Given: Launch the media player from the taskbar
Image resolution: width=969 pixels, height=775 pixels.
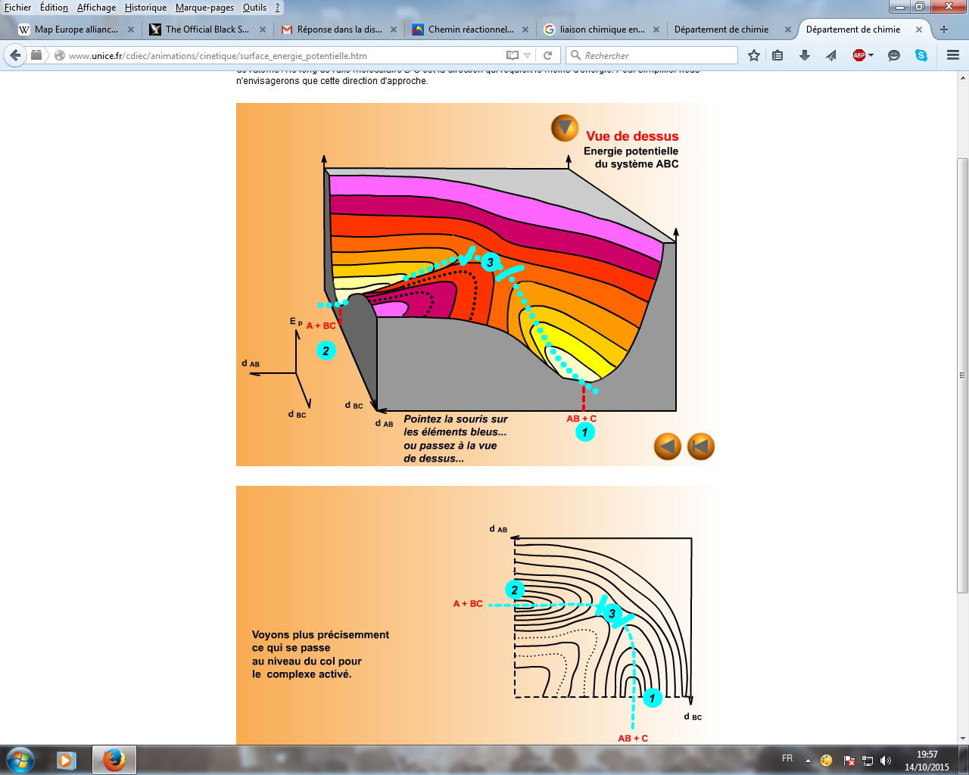Looking at the screenshot, I should pos(66,760).
